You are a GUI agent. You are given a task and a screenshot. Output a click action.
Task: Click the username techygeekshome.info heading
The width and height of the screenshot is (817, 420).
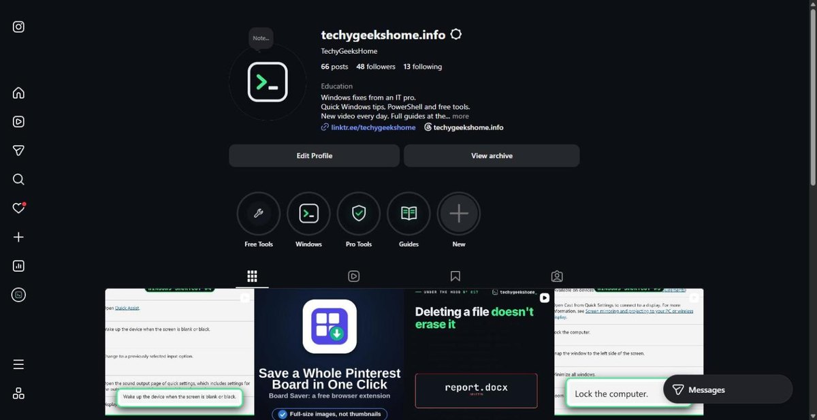pyautogui.click(x=383, y=35)
